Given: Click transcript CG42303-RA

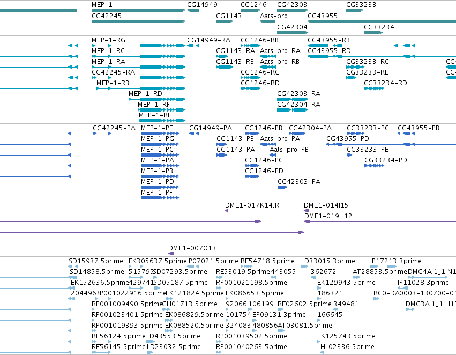Looking at the screenshot, I should pos(293,99).
